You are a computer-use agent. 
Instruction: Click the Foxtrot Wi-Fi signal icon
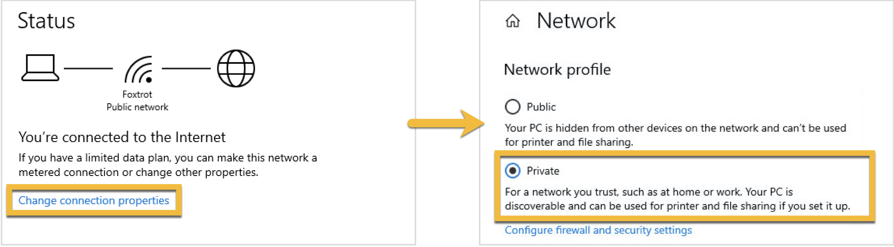click(139, 69)
